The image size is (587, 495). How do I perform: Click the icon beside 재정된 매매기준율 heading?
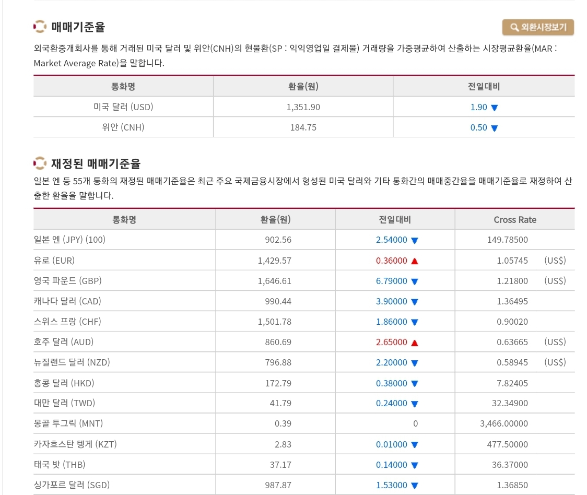pos(40,163)
